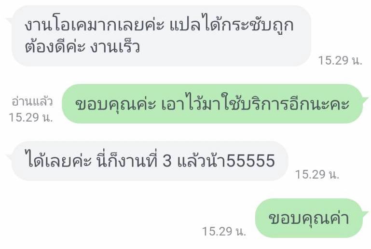Select the gray message ได้เลยค่ะ นี่ก็งานที่ 3
This screenshot has width=371, height=249.
click(150, 161)
